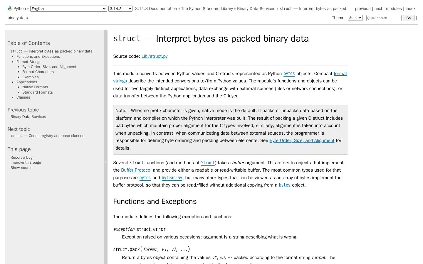
Task: Click Report a bug in sidebar
Action: pos(21,158)
